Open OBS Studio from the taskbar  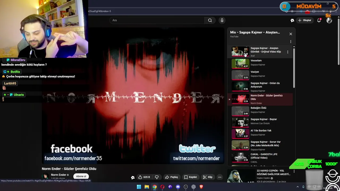[x=186, y=187]
